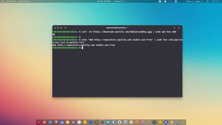Viewport: 222px width, 125px height.
Task: Click the terminal cursor at the last prompt
Action: pos(83,48)
